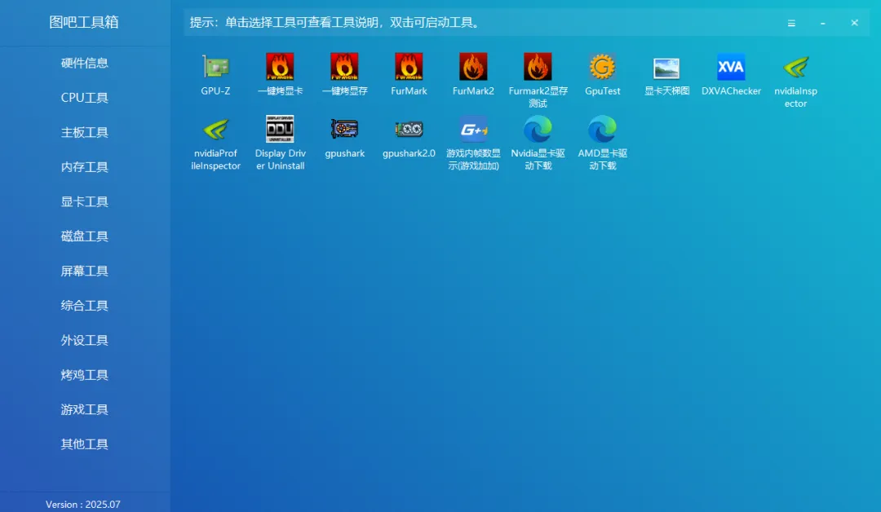This screenshot has width=881, height=512.
Task: Select the DXVAChecker XVA icon
Action: click(x=731, y=67)
